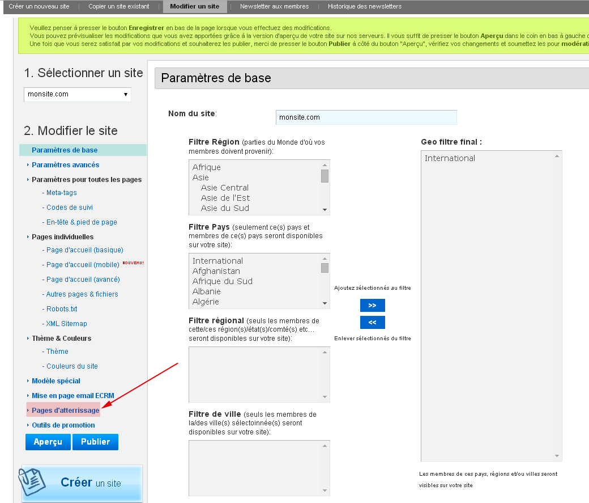Click the Filtre Pays list scrollbar thumb
The image size is (589, 503).
pyautogui.click(x=325, y=268)
